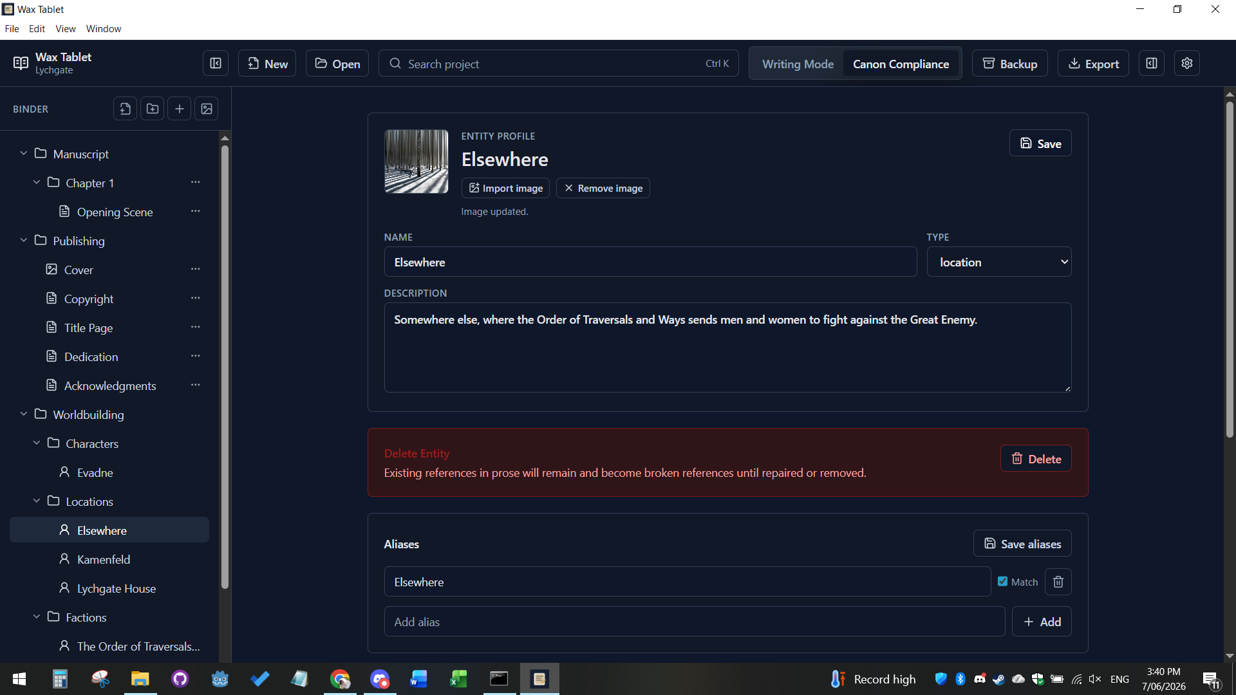This screenshot has height=695, width=1236.
Task: Select Lychgate House in the Binder
Action: click(109, 588)
